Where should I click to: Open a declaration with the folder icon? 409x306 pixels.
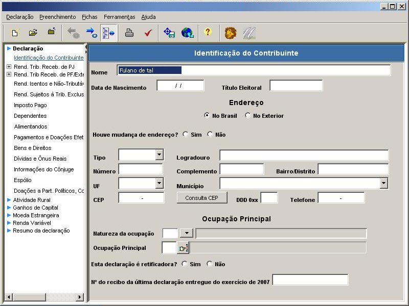pyautogui.click(x=33, y=33)
